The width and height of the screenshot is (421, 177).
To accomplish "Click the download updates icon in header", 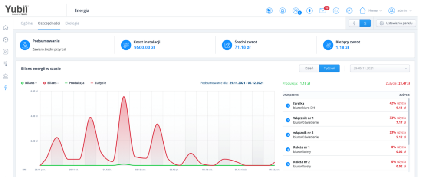I will (x=309, y=10).
